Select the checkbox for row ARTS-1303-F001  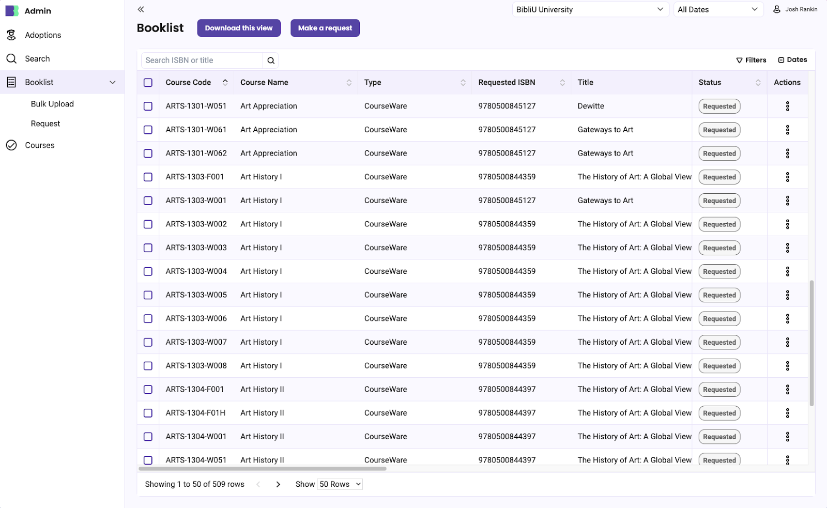tap(148, 177)
